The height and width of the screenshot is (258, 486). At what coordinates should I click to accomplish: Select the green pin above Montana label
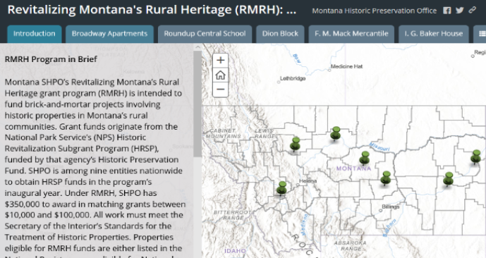tap(365, 158)
